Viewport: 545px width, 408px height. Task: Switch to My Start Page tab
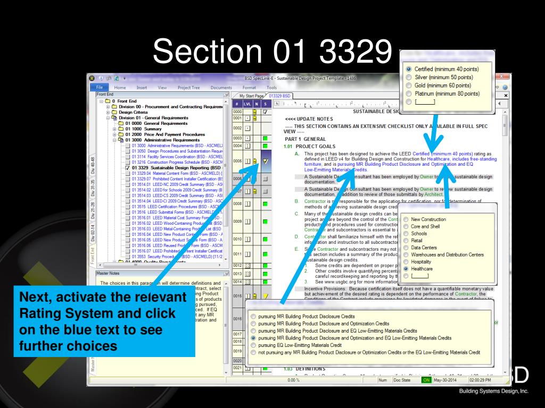(x=251, y=96)
